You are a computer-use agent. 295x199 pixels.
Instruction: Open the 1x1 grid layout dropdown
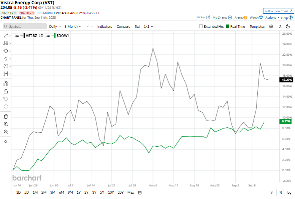(148, 27)
